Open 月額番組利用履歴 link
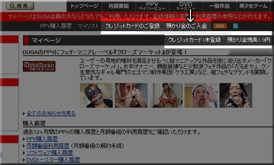Screen dimensions: 274x165 pyautogui.click(x=47, y=146)
